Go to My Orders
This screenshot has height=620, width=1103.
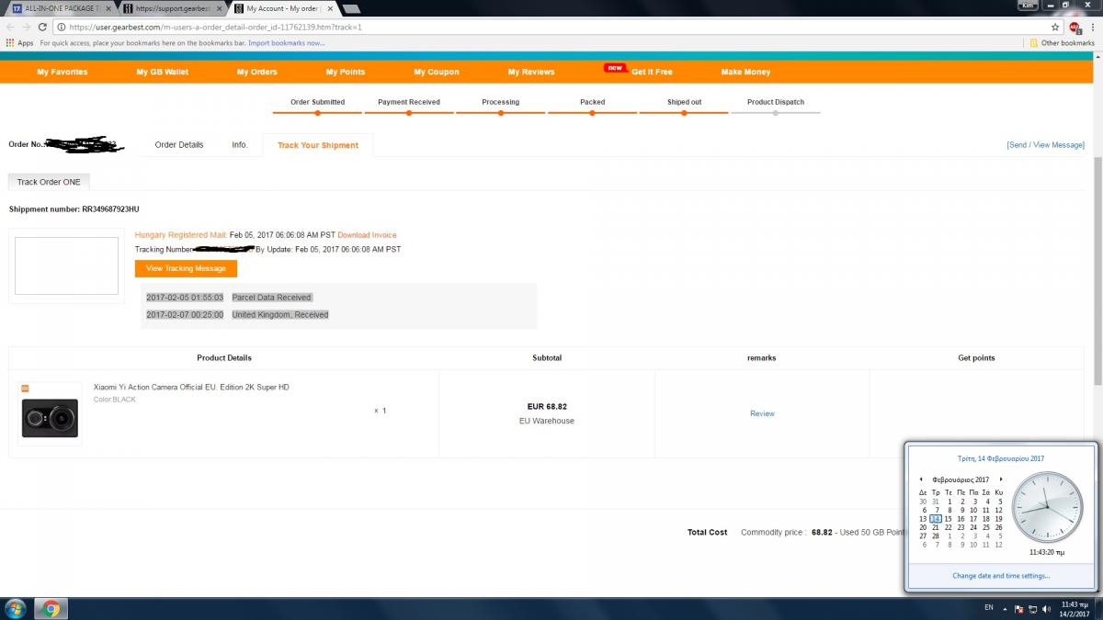pos(256,72)
